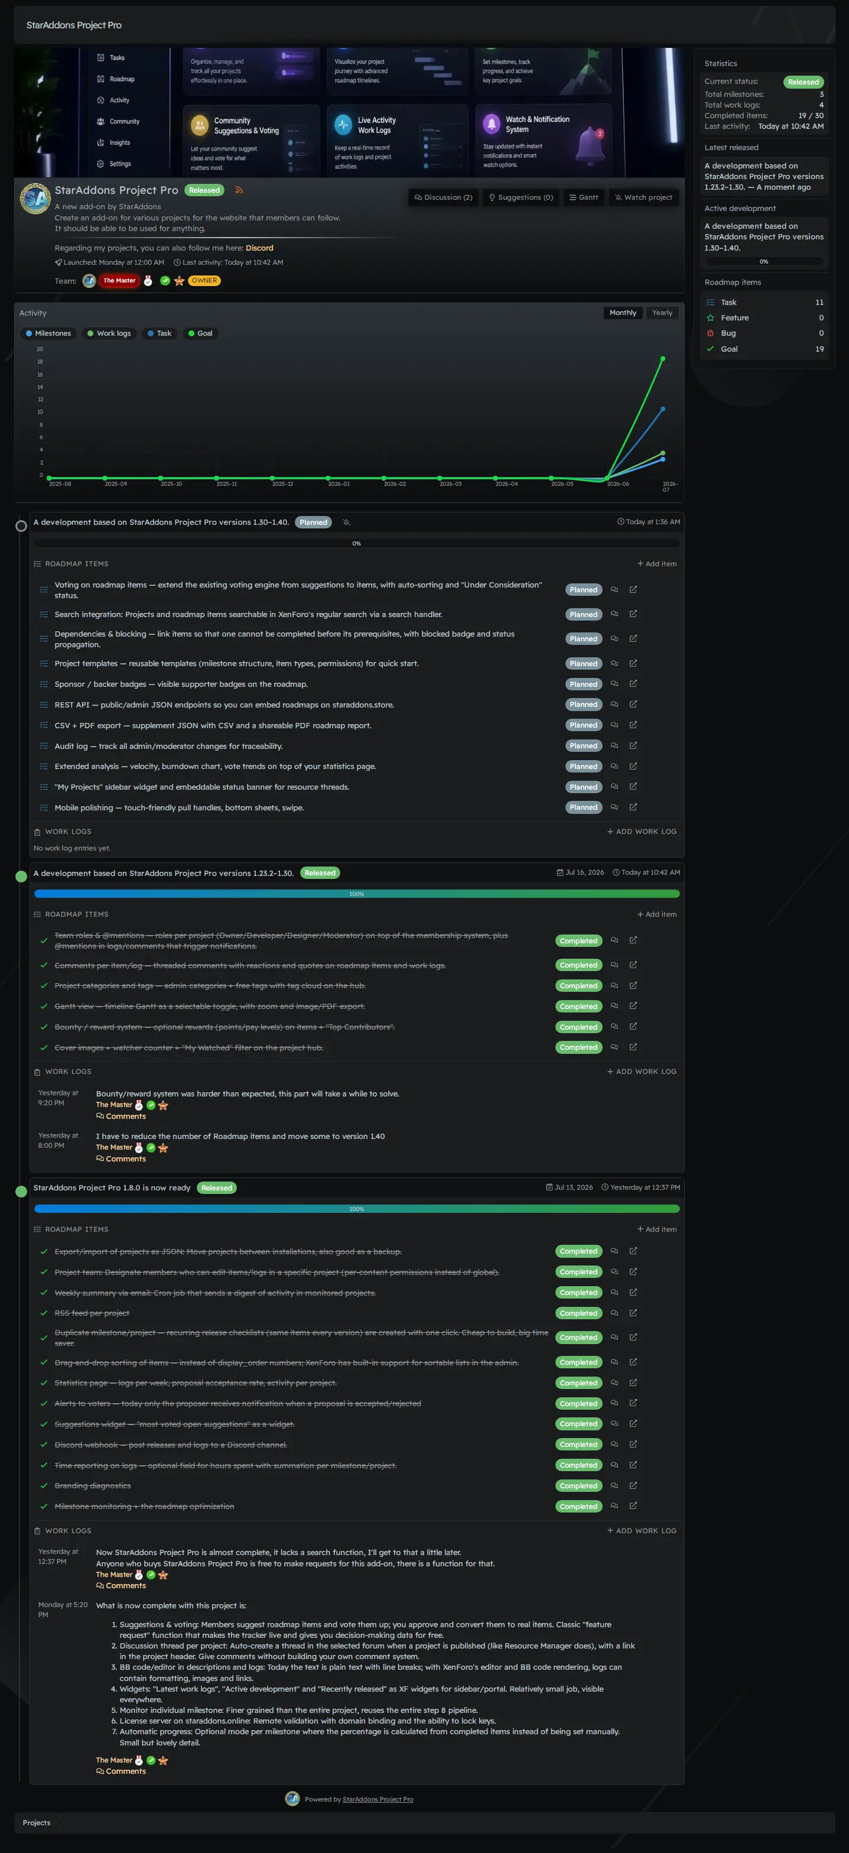Open Projects breadcrumb link at bottom
Viewport: 849px width, 1853px height.
(37, 1823)
